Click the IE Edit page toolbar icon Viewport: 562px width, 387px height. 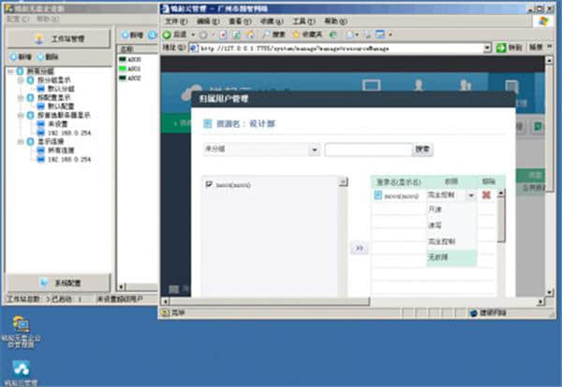[380, 35]
